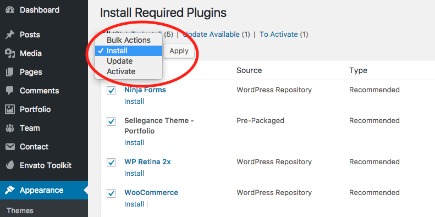The height and width of the screenshot is (217, 435).
Task: Click the Comments speech bubble icon
Action: [10, 91]
